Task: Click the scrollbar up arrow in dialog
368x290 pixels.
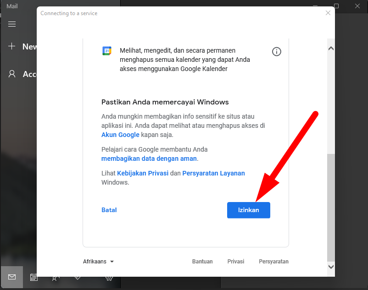Action: click(331, 49)
